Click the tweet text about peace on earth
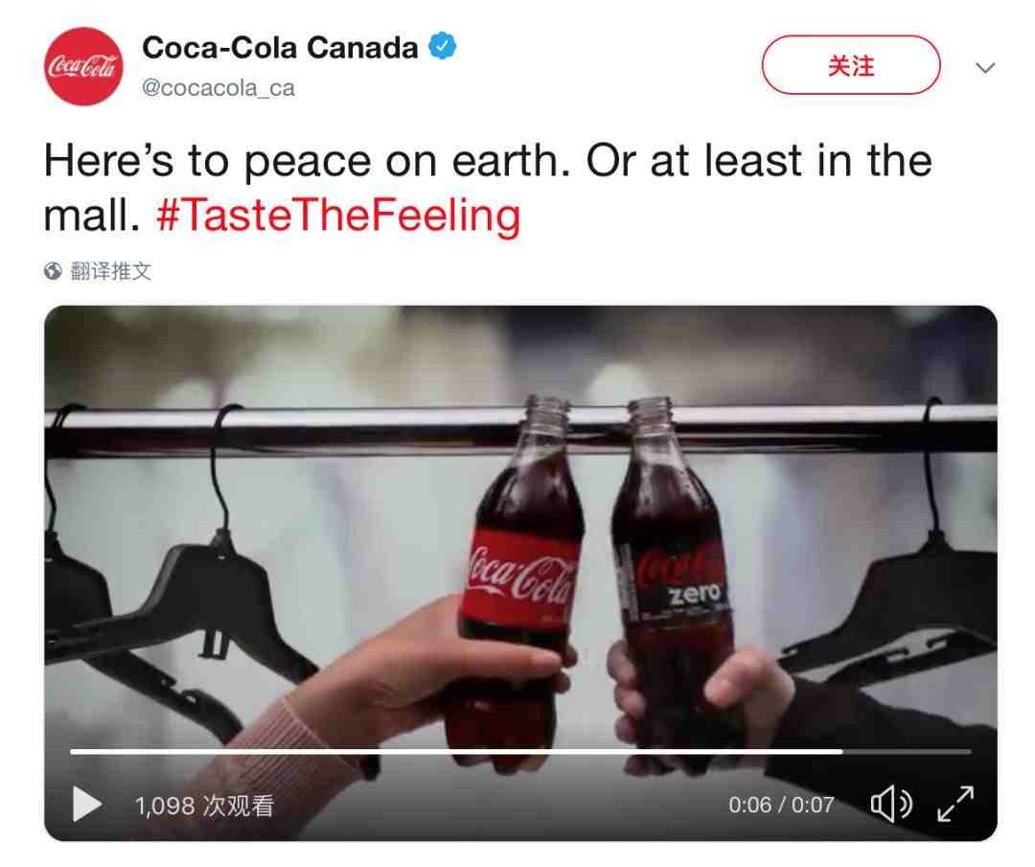The height and width of the screenshot is (867, 1035). (x=488, y=188)
